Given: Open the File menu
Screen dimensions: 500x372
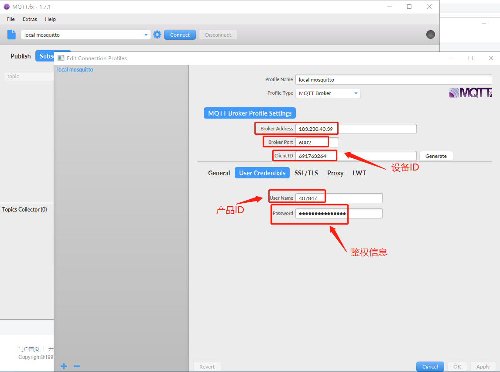Looking at the screenshot, I should (10, 19).
